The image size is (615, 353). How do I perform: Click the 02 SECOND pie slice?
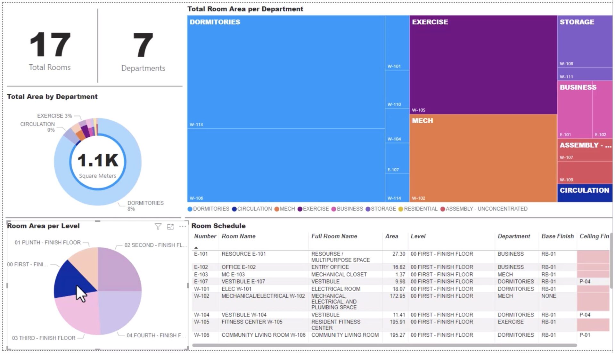coord(119,269)
